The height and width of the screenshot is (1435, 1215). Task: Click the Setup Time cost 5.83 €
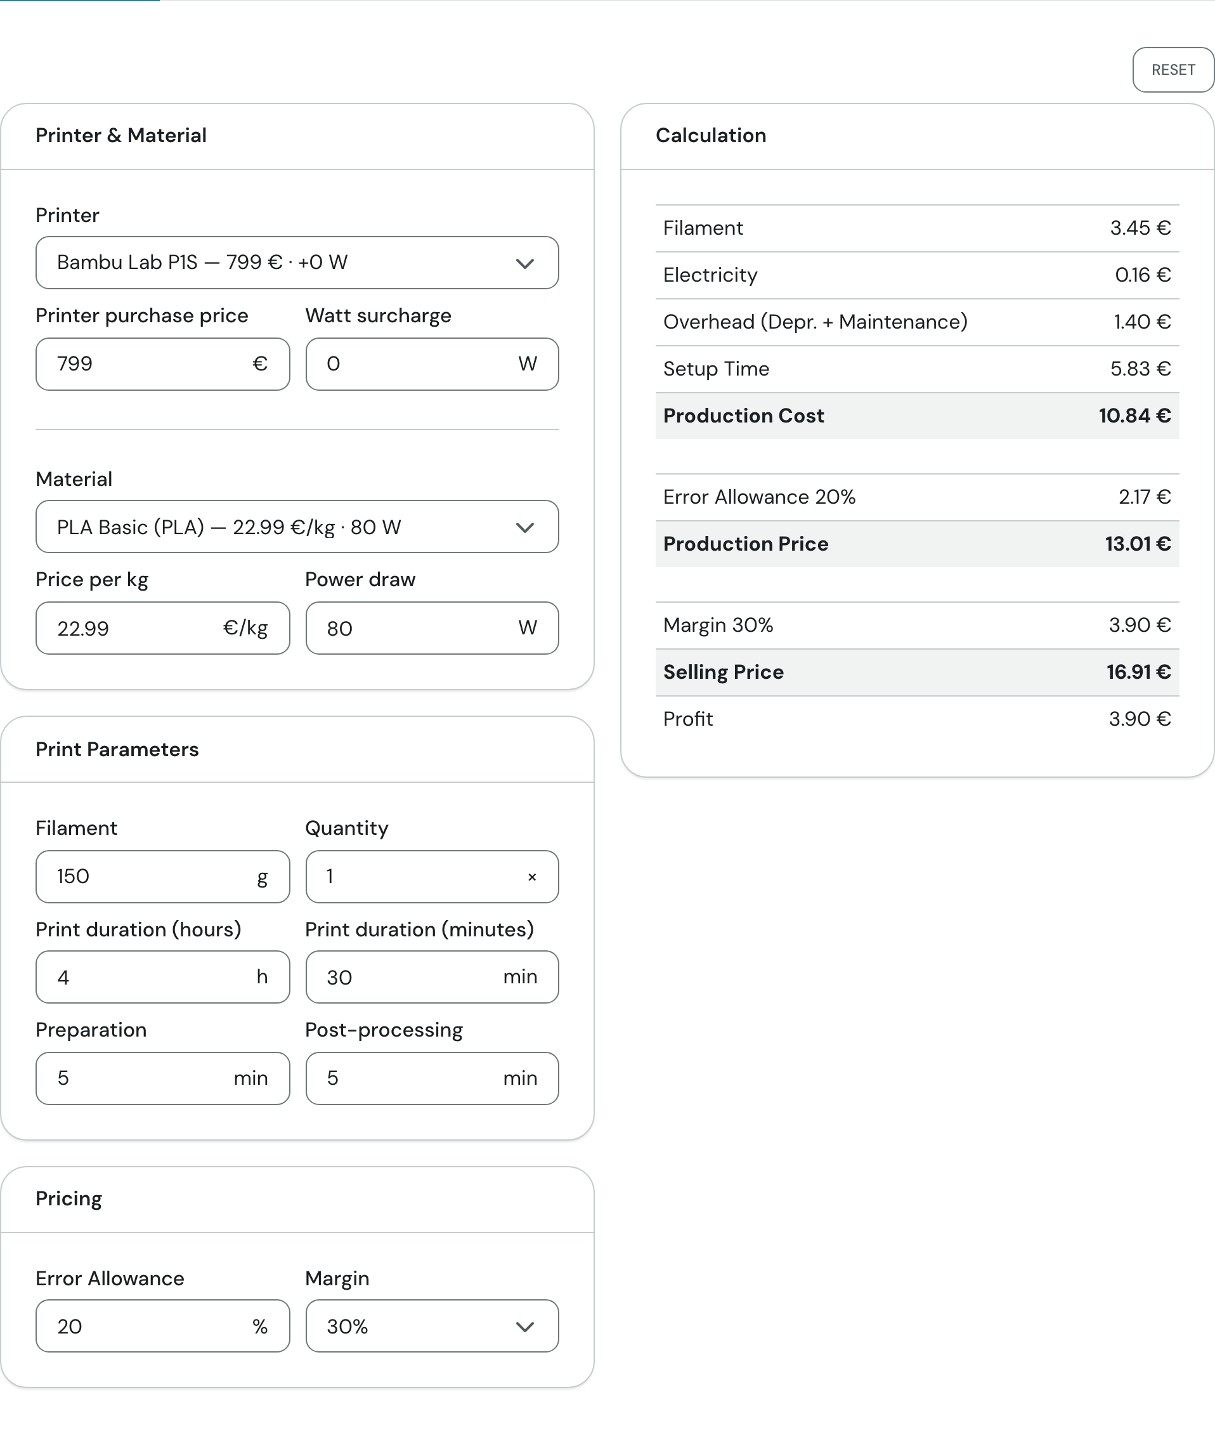(1140, 369)
